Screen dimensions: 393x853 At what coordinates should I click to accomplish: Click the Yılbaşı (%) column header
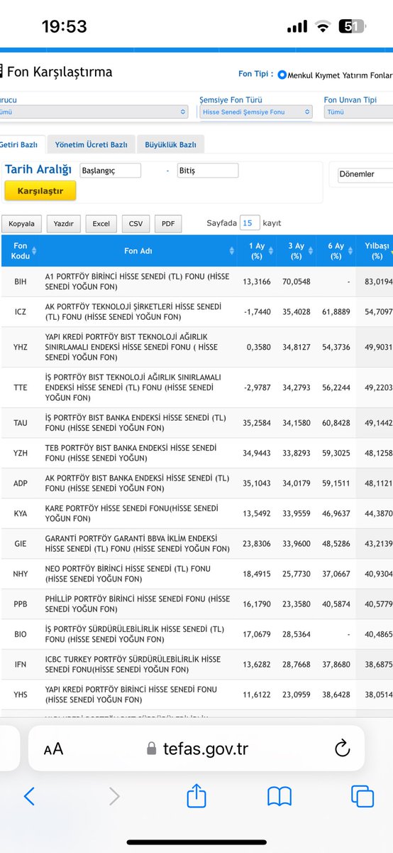pyautogui.click(x=376, y=251)
